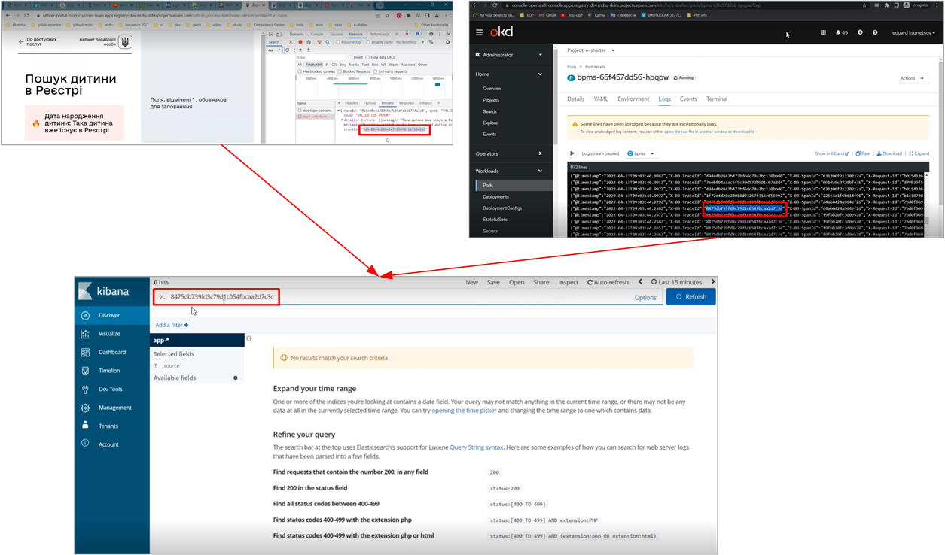Open Available fields gear settings
Viewport: 945px width, 555px height.
point(236,378)
